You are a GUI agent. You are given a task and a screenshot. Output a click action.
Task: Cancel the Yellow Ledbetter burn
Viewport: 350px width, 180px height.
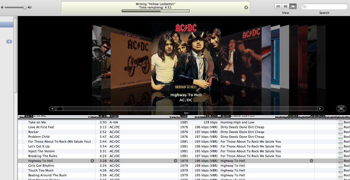click(246, 8)
